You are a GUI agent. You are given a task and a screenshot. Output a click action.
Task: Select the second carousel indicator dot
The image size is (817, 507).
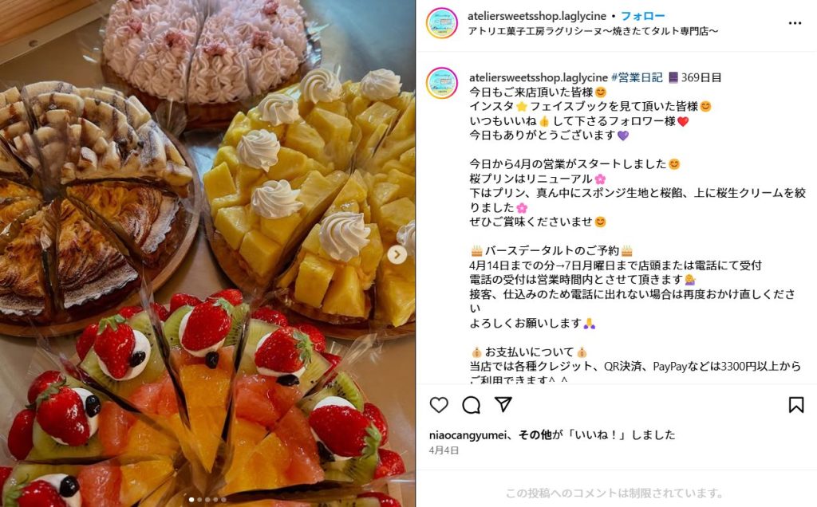(199, 500)
